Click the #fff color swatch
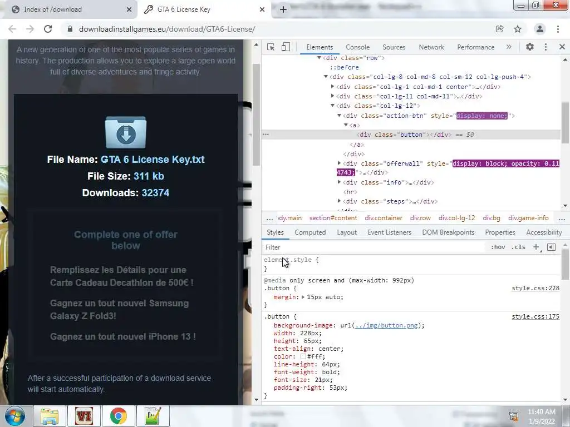The height and width of the screenshot is (427, 570). [x=303, y=356]
